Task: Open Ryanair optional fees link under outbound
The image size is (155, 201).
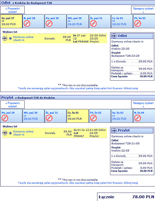Action: coord(78,88)
